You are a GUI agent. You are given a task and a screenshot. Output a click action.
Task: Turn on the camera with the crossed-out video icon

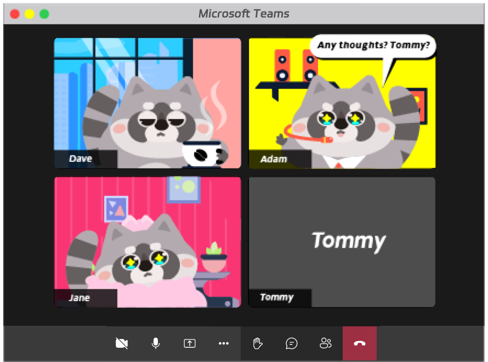pos(122,343)
